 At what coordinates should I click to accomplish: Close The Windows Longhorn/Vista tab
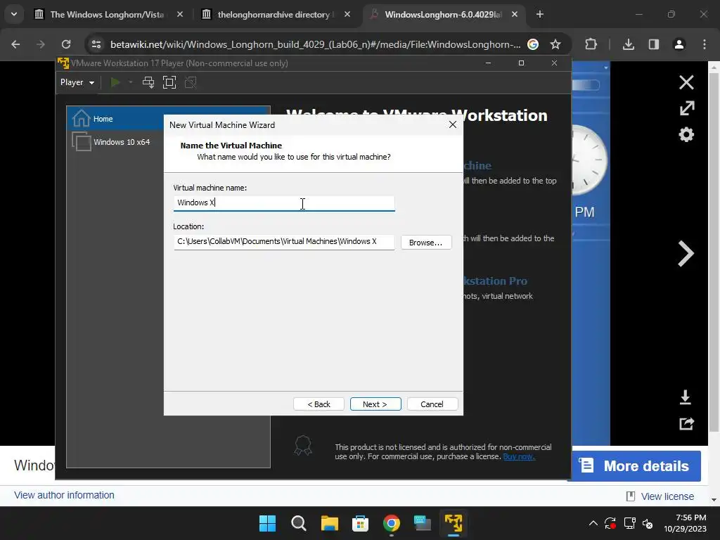coord(180,14)
